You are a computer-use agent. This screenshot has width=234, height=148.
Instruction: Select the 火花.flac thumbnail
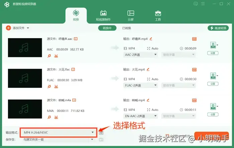pos(25,78)
